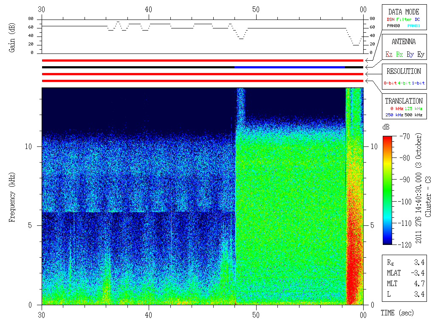Click the Gain (dB) axis label
The width and height of the screenshot is (435, 326).
pyautogui.click(x=11, y=38)
